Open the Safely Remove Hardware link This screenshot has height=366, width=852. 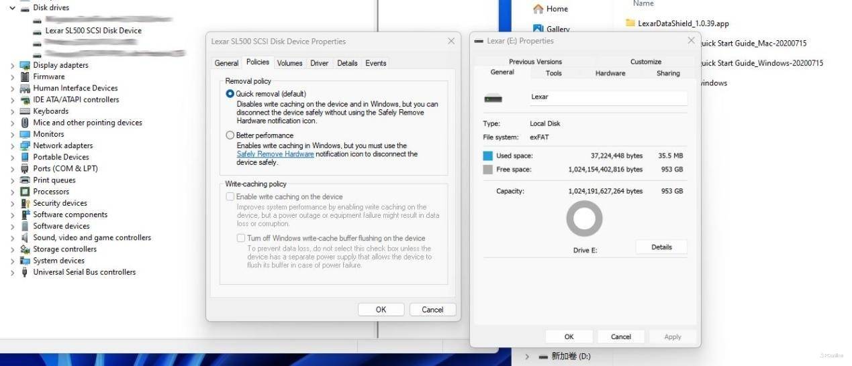point(275,154)
